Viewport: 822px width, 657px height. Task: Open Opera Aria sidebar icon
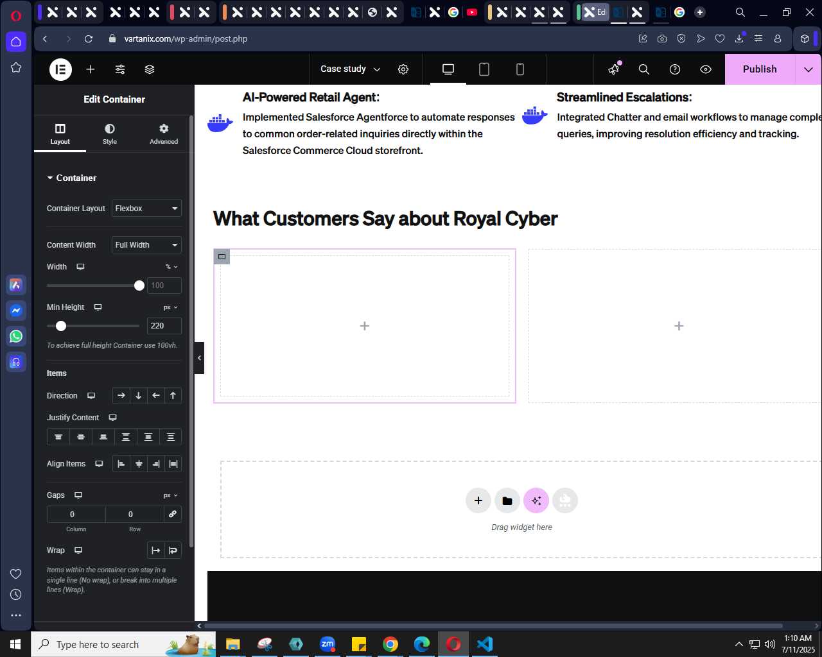pyautogui.click(x=16, y=285)
